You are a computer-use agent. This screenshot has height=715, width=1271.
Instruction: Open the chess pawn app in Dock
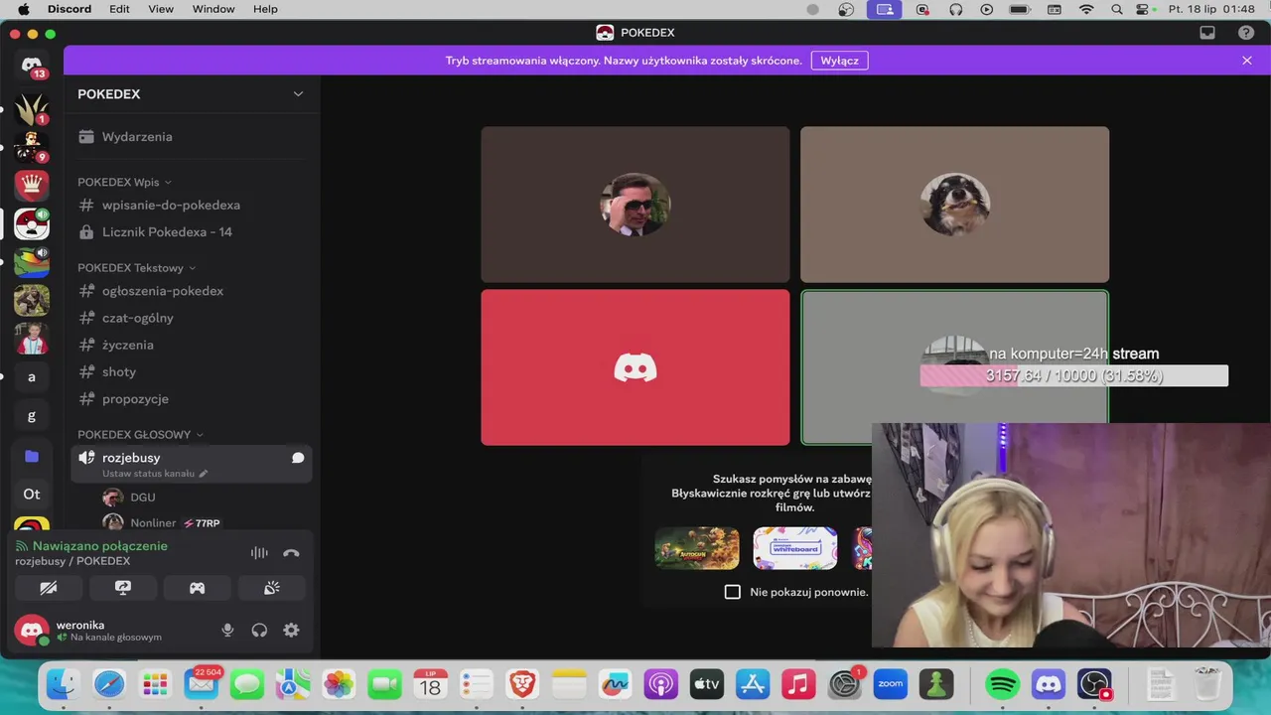936,683
